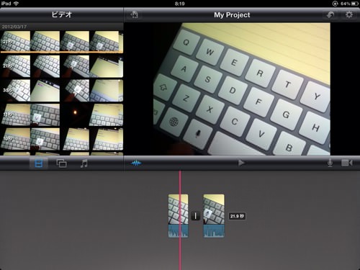This screenshot has height=270, width=360.
Task: Tap the ビデオ panel header
Action: coord(62,14)
